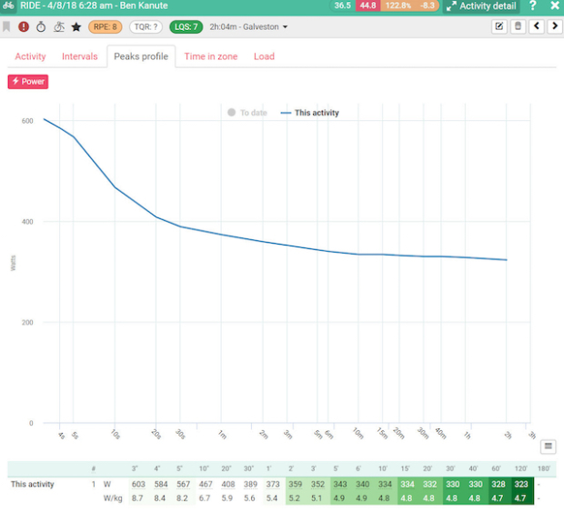The height and width of the screenshot is (522, 564).
Task: Toggle 'This activity' legend series
Action: pos(309,113)
